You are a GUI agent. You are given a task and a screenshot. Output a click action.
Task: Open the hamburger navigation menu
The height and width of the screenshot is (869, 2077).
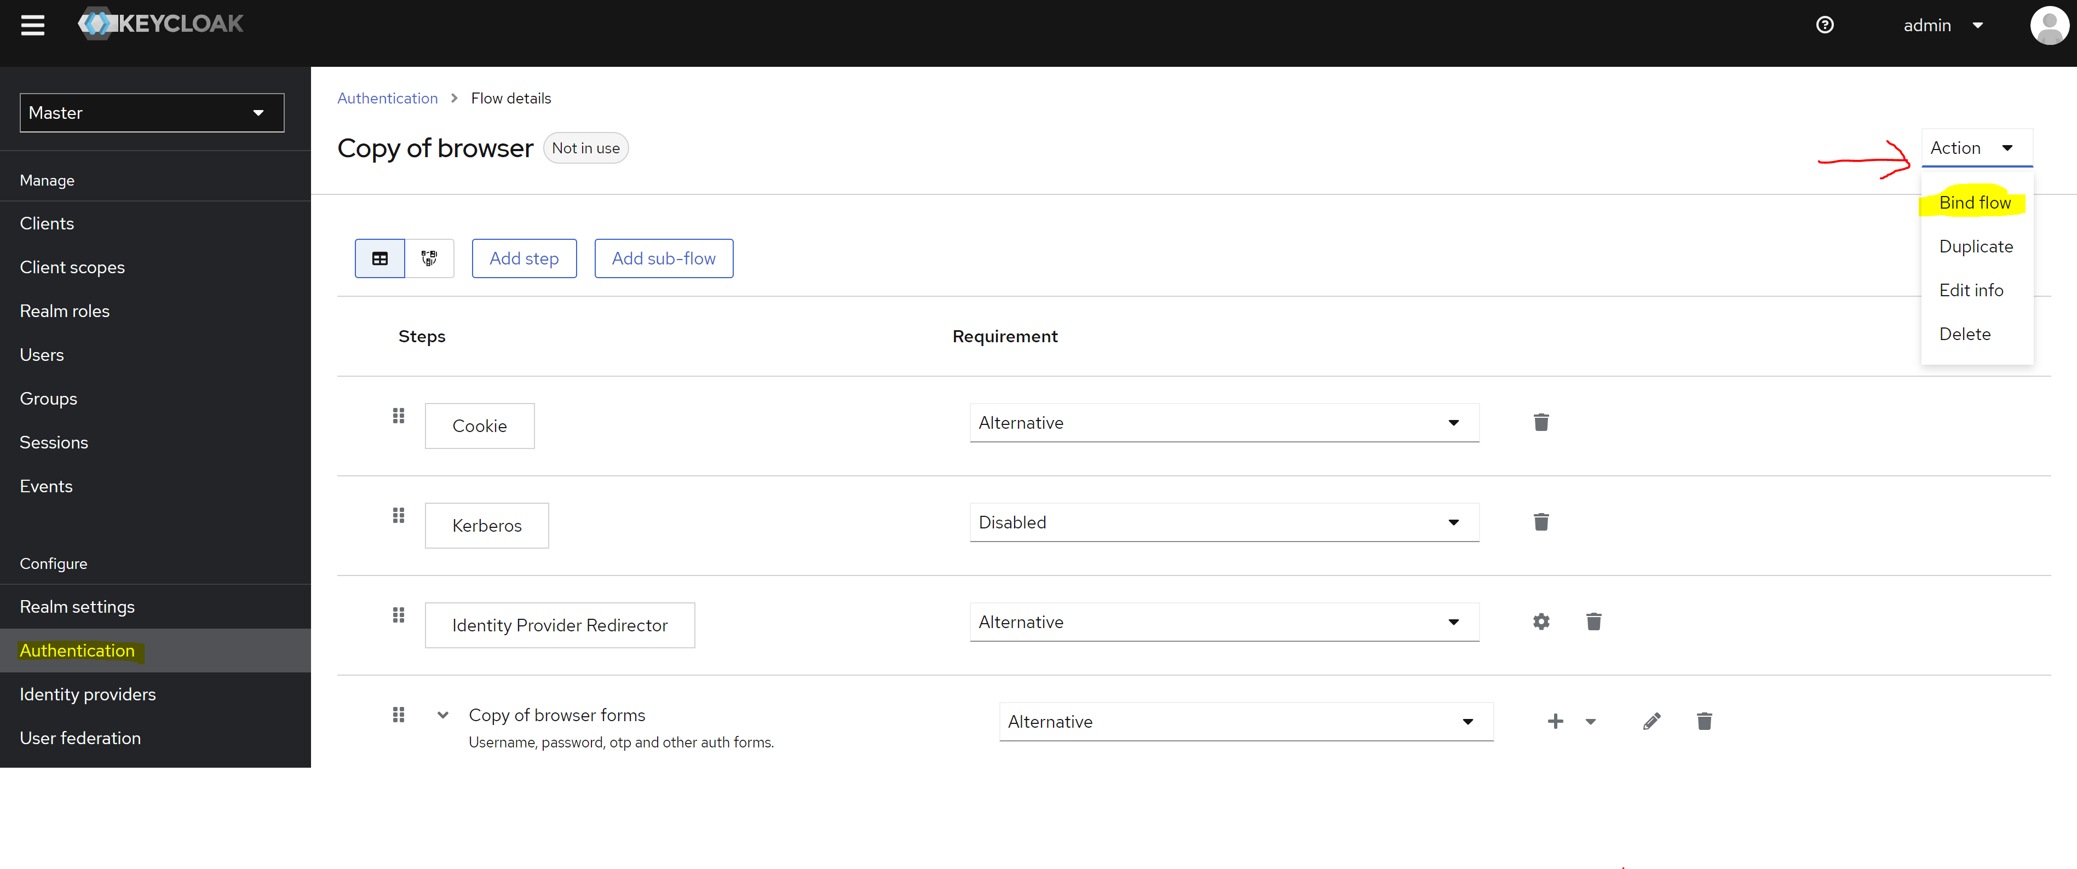pyautogui.click(x=33, y=25)
